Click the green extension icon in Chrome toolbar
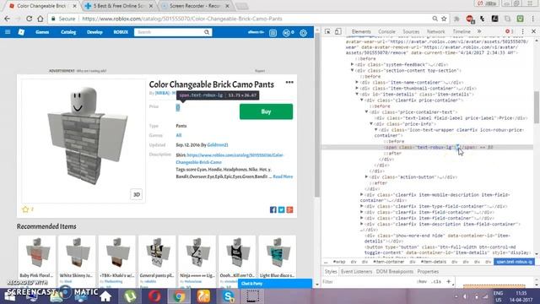 click(x=521, y=19)
